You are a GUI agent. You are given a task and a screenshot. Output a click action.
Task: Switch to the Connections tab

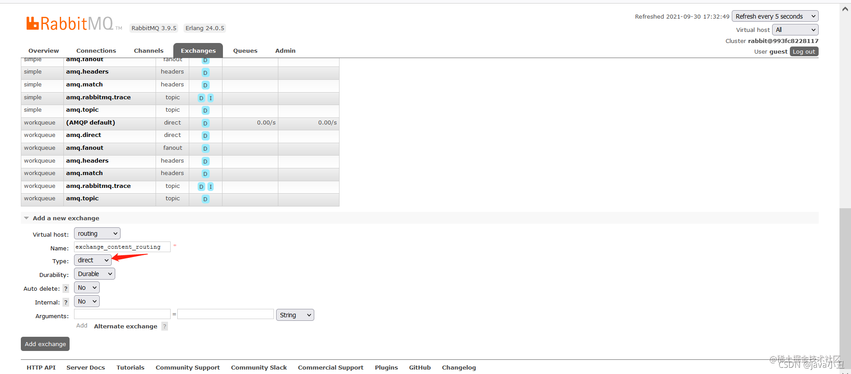coord(96,51)
